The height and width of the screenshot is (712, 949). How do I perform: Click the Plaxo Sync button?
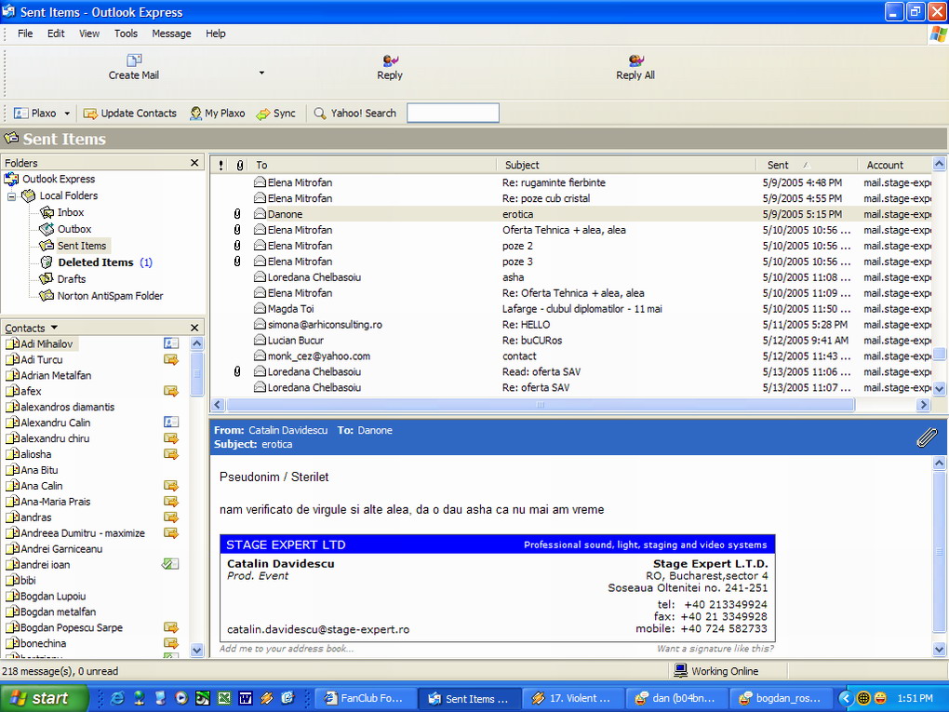click(x=276, y=114)
